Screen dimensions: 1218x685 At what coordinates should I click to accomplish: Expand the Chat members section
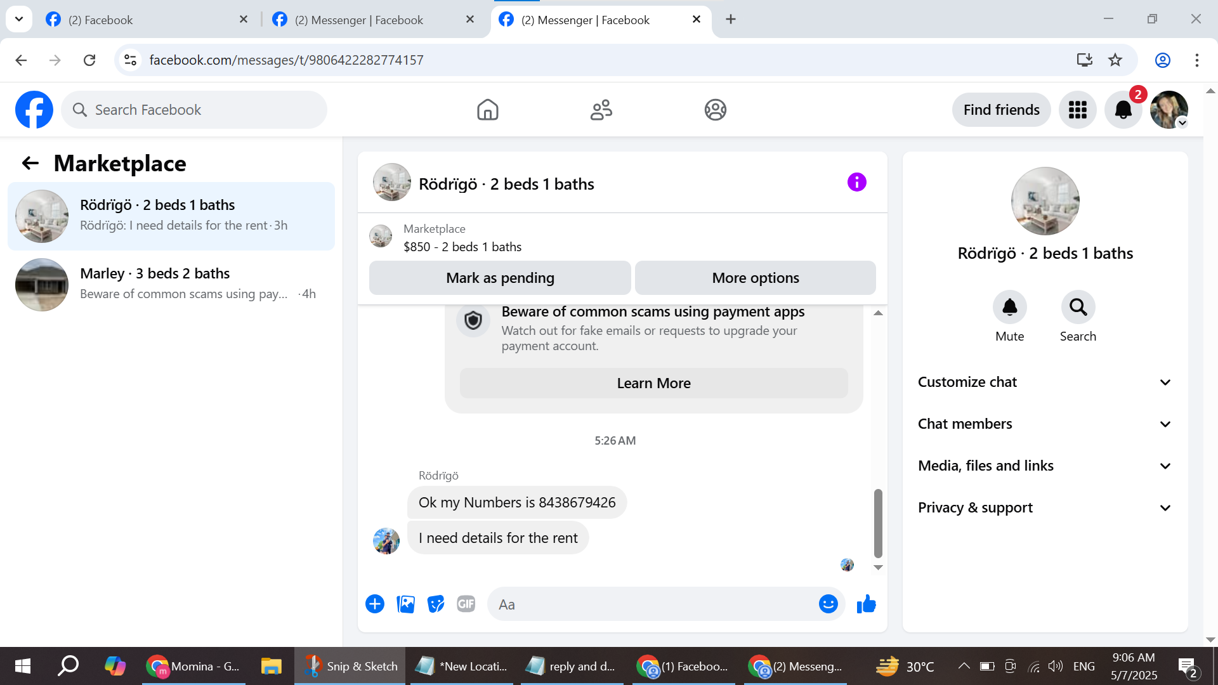point(1044,424)
